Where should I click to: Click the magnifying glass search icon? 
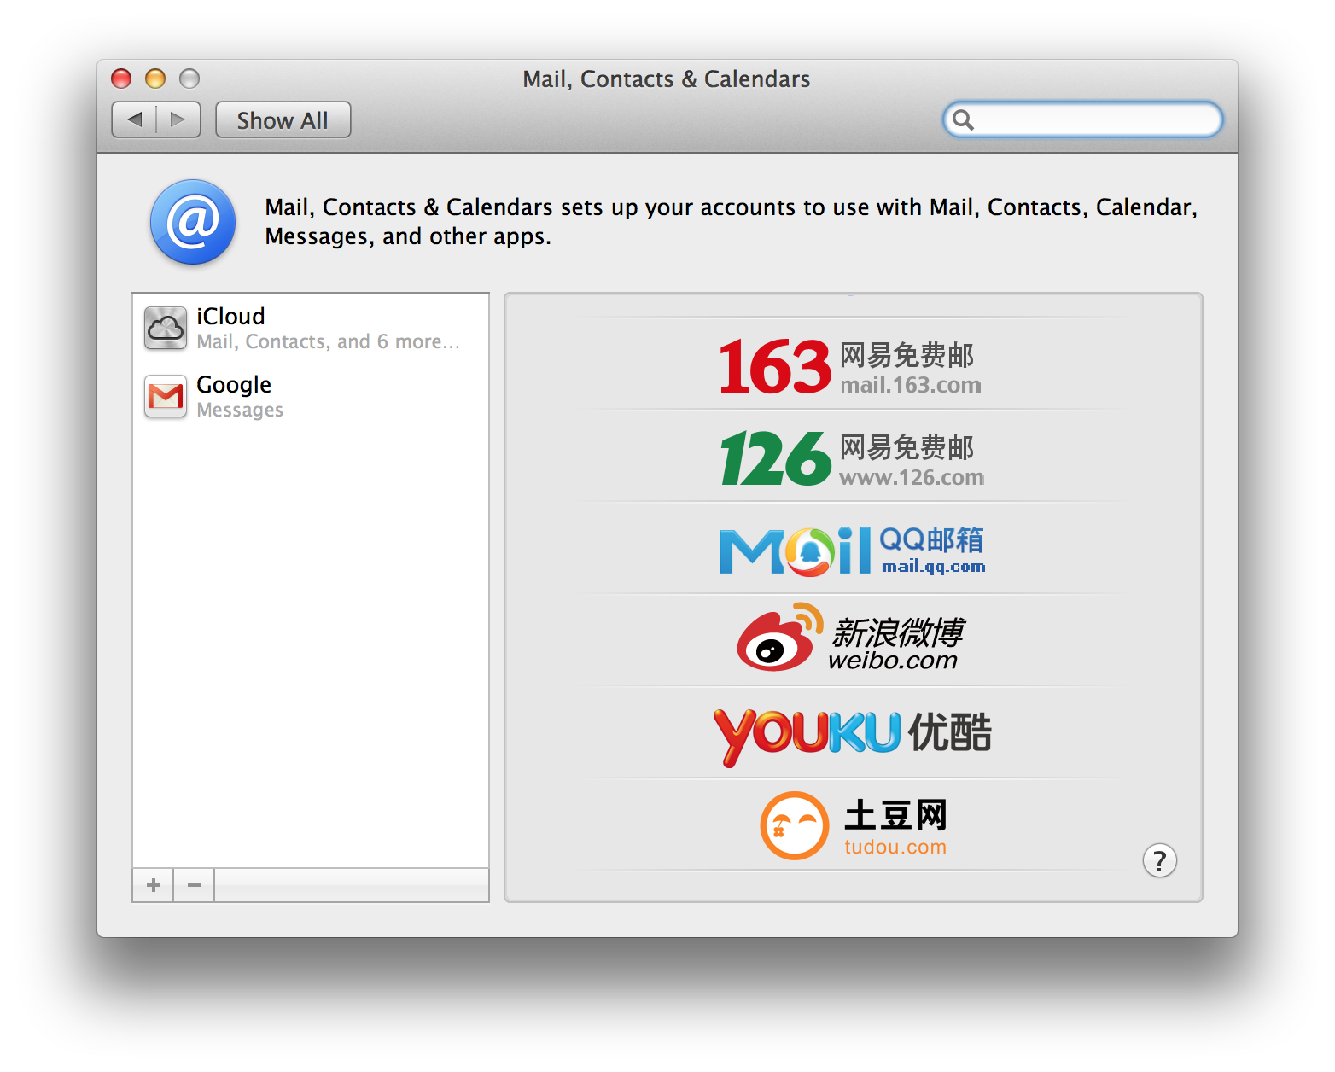pyautogui.click(x=963, y=119)
